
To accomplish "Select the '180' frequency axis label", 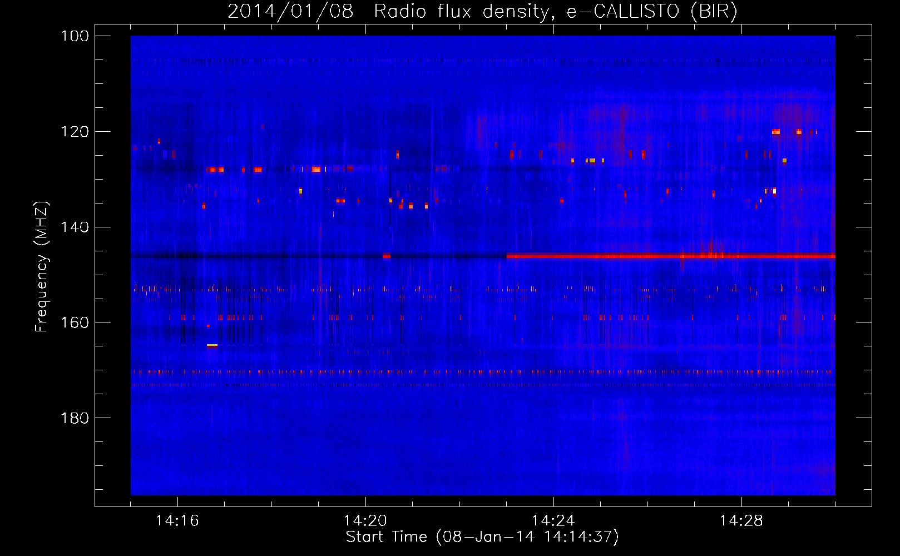I will click(x=75, y=418).
